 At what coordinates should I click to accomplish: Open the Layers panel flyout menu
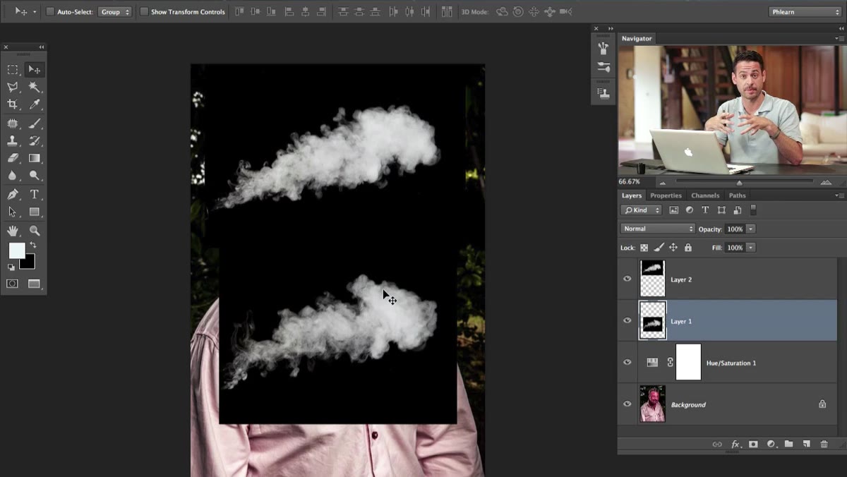pyautogui.click(x=839, y=195)
